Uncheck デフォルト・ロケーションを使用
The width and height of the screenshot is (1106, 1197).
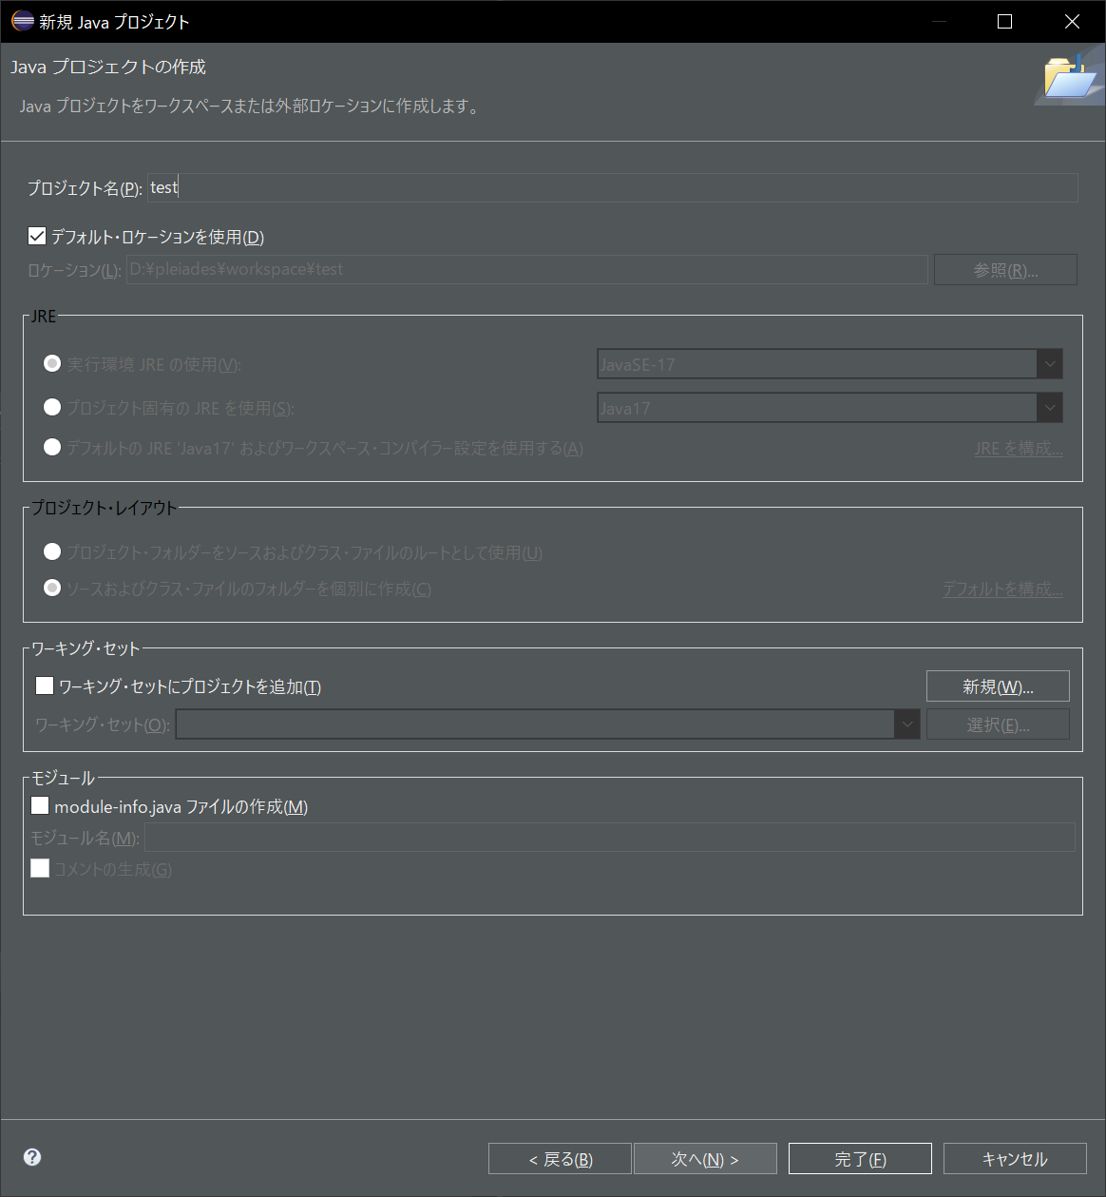point(37,235)
